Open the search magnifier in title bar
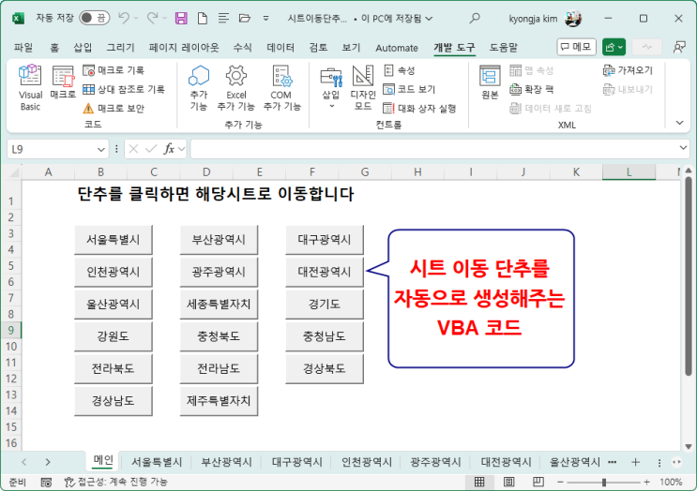The image size is (697, 491). 475,18
